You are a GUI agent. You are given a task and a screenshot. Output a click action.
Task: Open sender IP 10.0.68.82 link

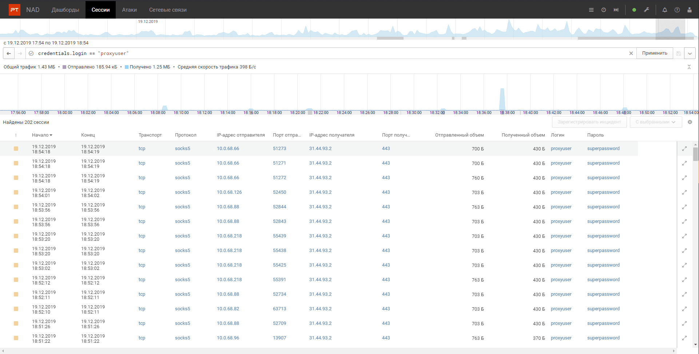click(x=228, y=309)
